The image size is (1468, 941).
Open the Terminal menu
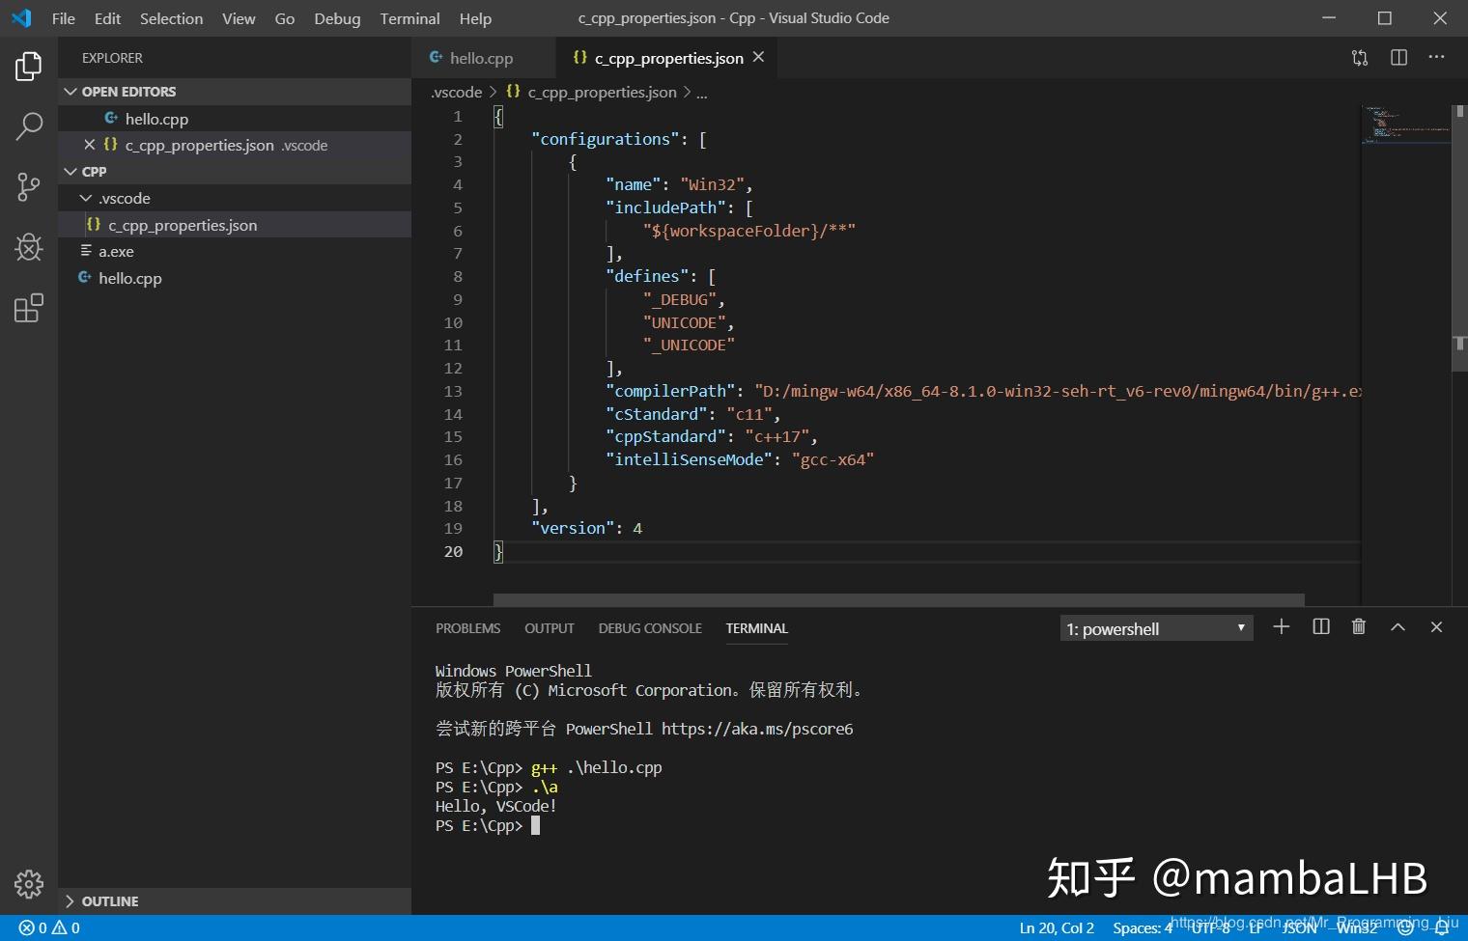pyautogui.click(x=409, y=18)
